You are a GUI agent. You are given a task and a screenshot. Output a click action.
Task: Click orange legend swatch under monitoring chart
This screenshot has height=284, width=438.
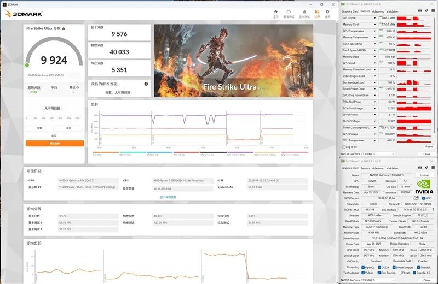coord(106,152)
